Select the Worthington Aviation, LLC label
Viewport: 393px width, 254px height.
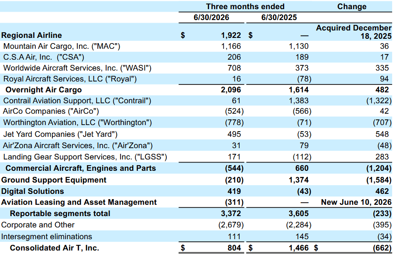(x=77, y=122)
